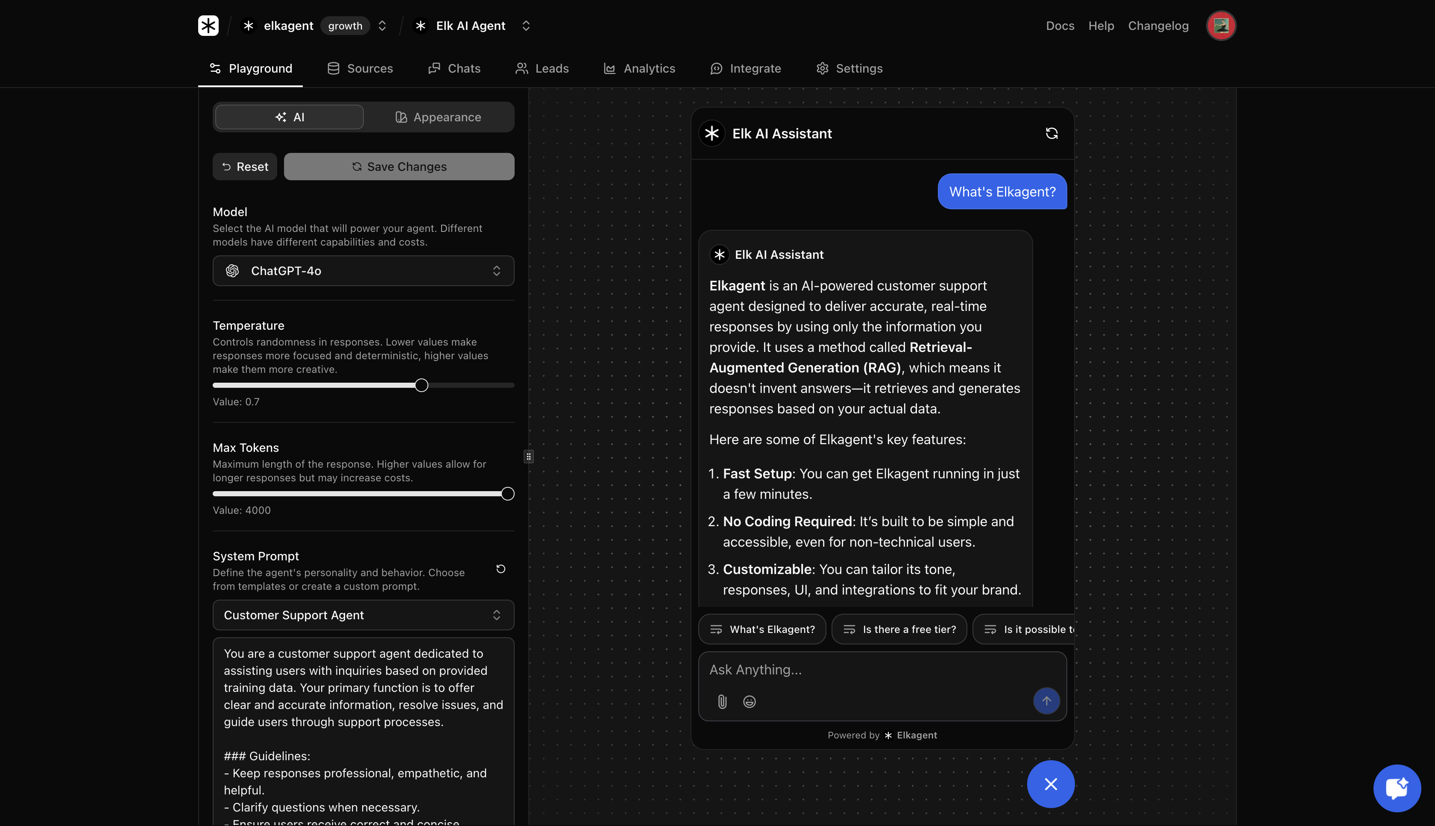Go to the Leads tab
The image size is (1435, 826).
tap(542, 68)
